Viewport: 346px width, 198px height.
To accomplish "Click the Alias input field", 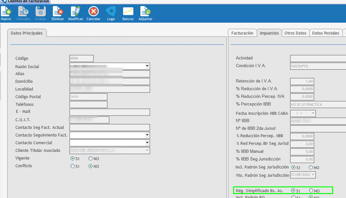I will pyautogui.click(x=110, y=74).
